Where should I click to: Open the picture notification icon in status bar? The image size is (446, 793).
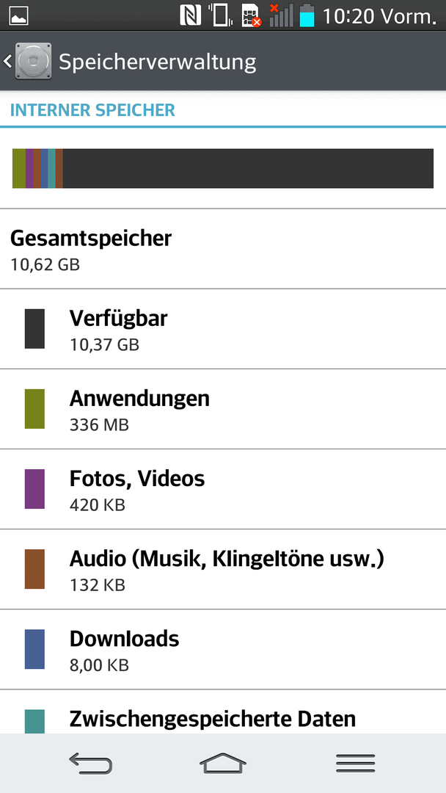[x=18, y=16]
